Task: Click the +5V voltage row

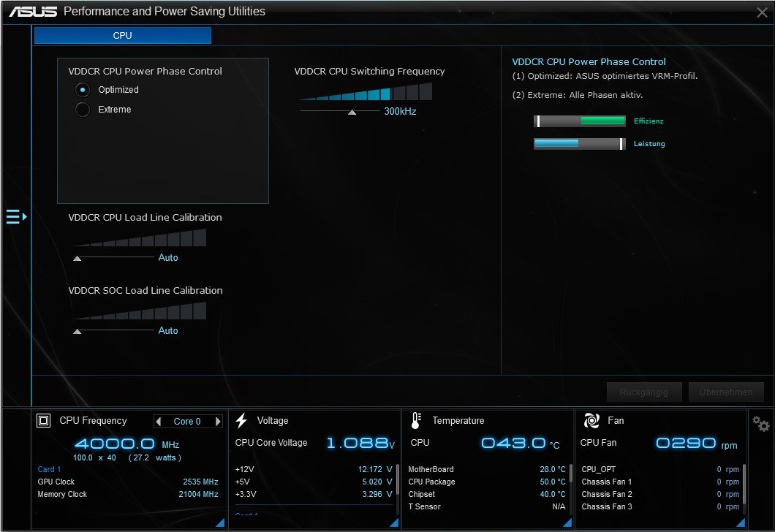Action: [x=314, y=482]
